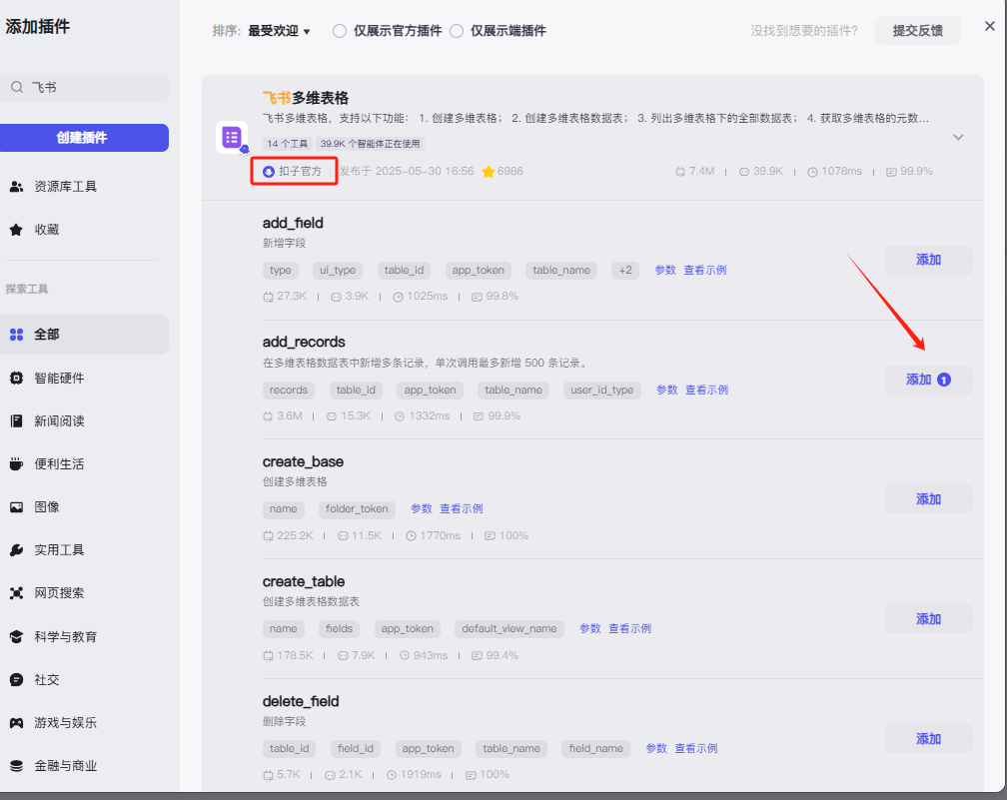Click the 全部 grid icon

pos(17,335)
